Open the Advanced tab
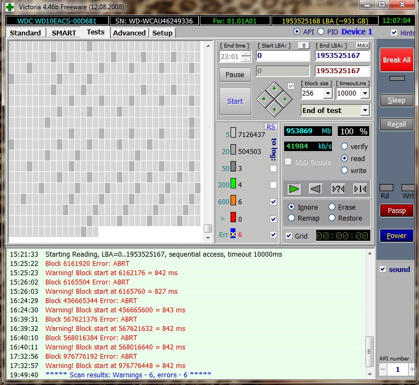The height and width of the screenshot is (385, 419). coord(129,33)
